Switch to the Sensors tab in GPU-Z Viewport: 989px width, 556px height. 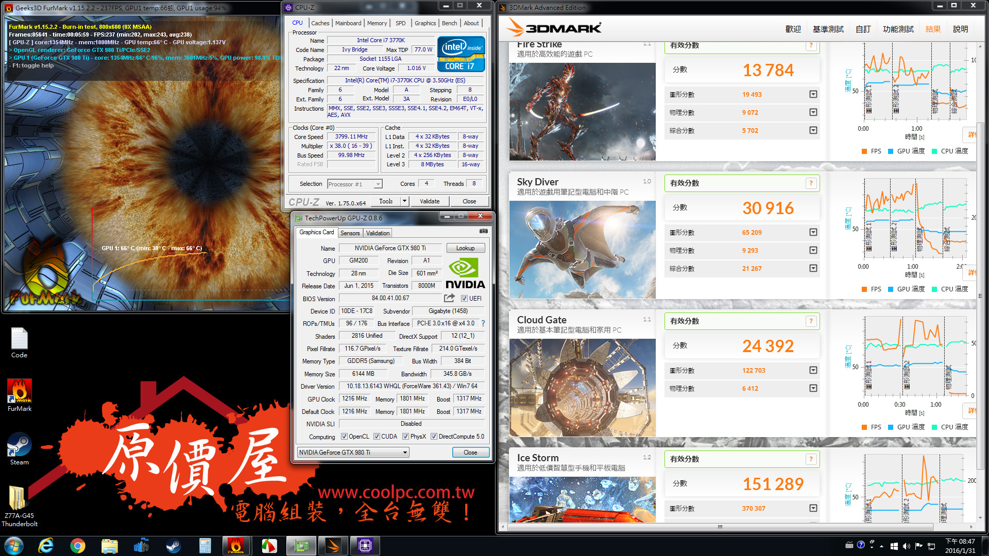click(x=350, y=233)
